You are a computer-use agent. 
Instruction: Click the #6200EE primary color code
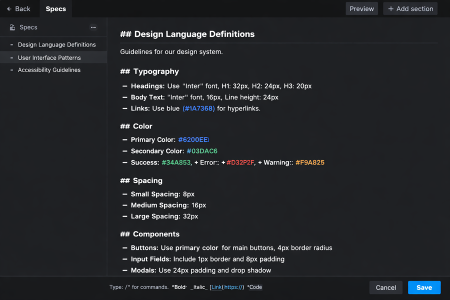click(x=193, y=140)
